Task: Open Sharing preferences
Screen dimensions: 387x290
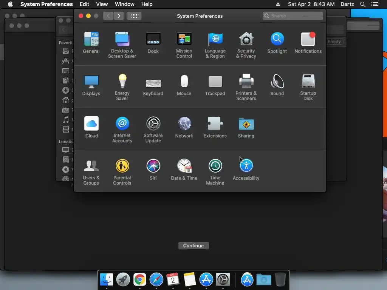Action: tap(246, 127)
